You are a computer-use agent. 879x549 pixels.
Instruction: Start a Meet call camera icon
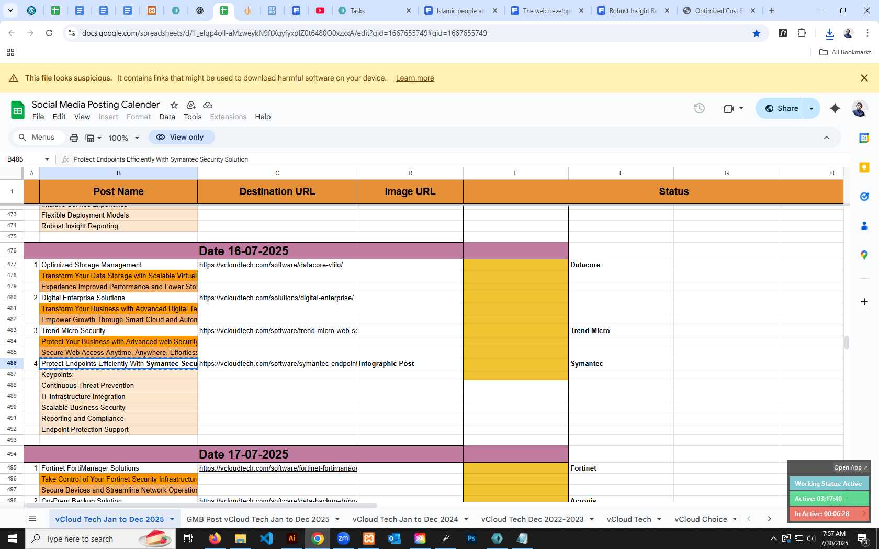[x=728, y=108]
